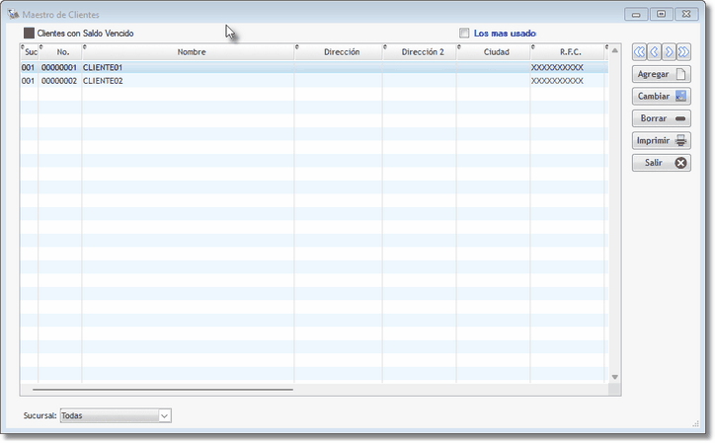
Task: Click client number 00000002
Action: (x=59, y=81)
